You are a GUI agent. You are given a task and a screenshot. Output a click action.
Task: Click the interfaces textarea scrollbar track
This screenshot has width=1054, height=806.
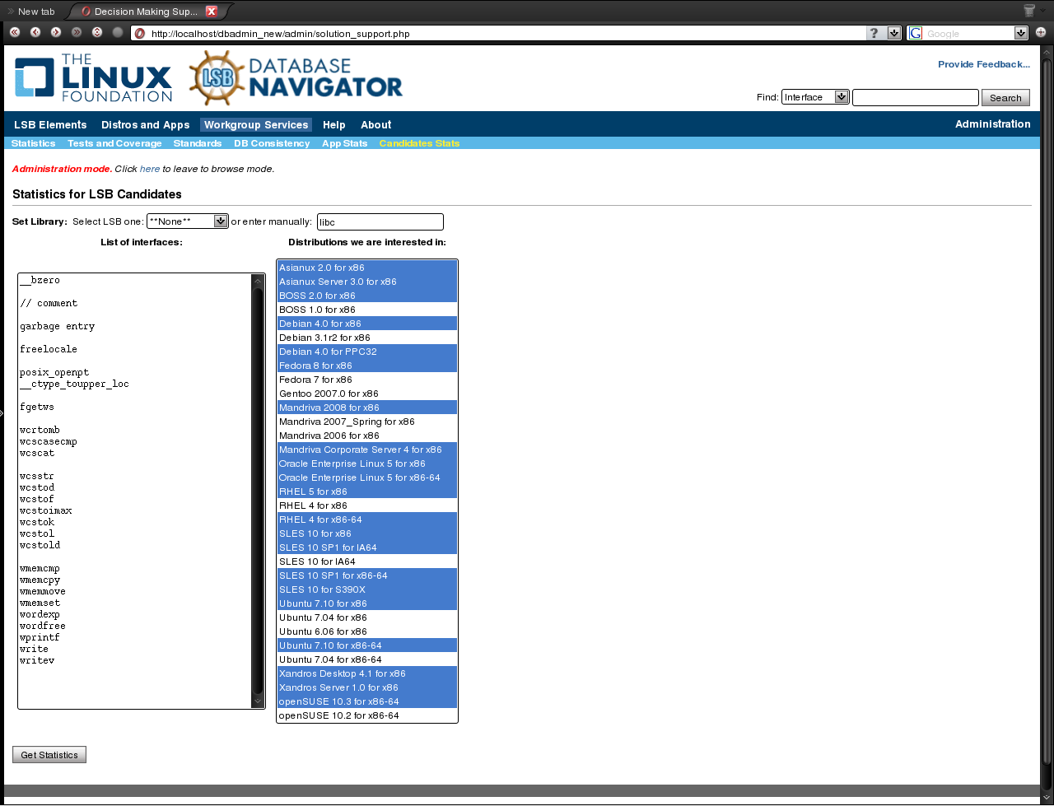point(258,491)
